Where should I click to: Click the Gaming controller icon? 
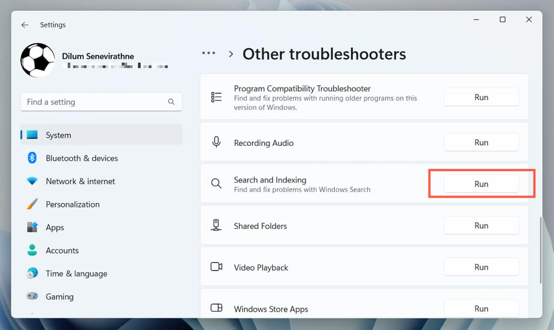pyautogui.click(x=32, y=296)
